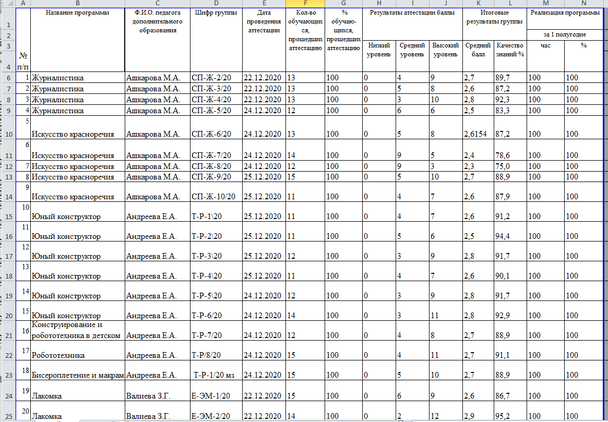Click the 'Кол-во обучающихся, прошедших аттестацию' header

[x=305, y=40]
